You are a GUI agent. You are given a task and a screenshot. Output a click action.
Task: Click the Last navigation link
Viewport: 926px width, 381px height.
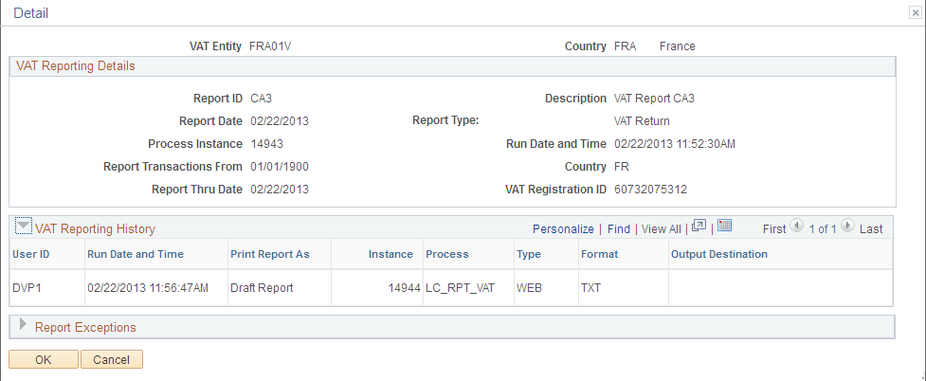pos(870,228)
